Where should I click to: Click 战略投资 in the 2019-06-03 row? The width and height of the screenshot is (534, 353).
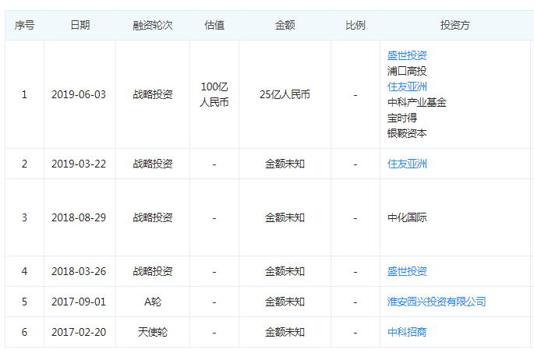(153, 94)
